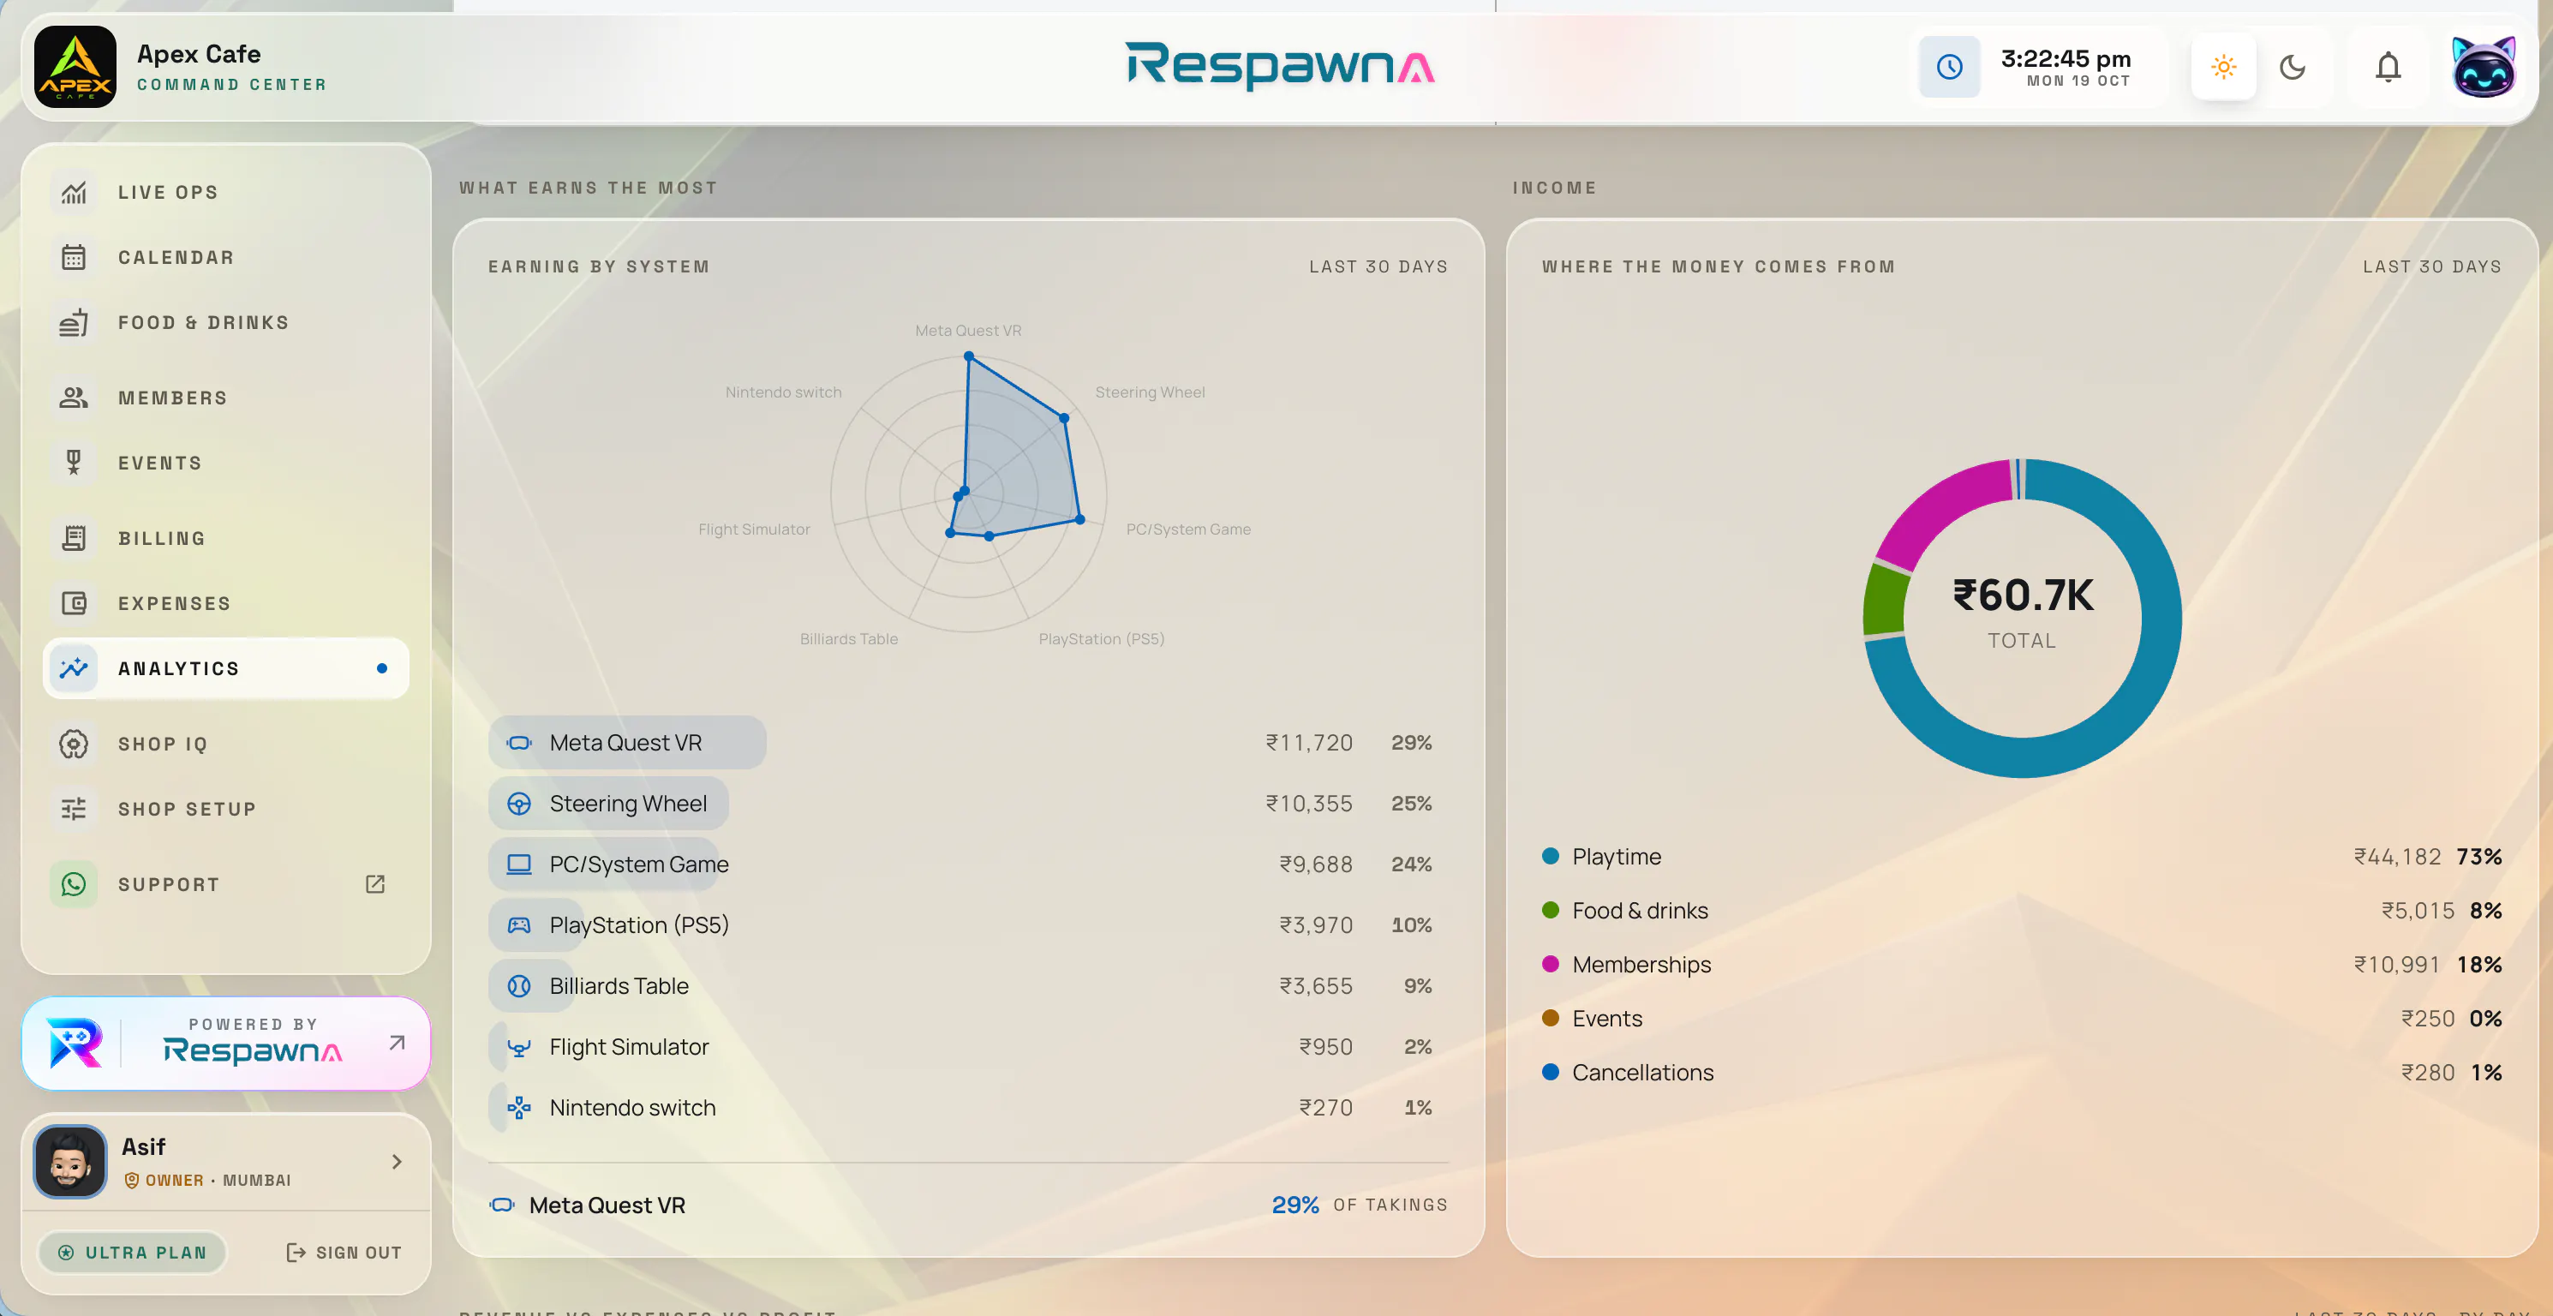Click the Nintendo switch row icon
This screenshot has height=1316, width=2553.
click(x=519, y=1108)
